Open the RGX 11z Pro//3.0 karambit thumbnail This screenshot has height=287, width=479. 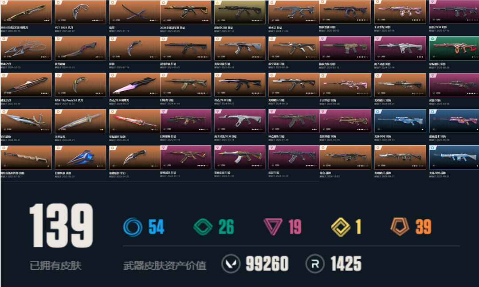80,85
